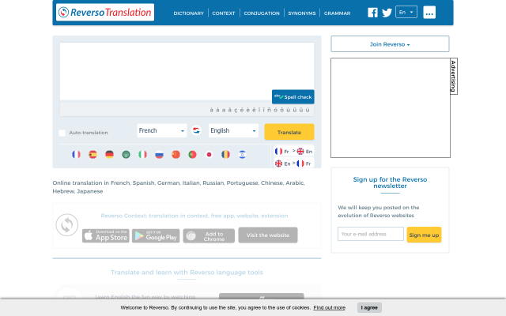The height and width of the screenshot is (316, 506).
Task: Open Reverso Twitter page icon
Action: (387, 13)
